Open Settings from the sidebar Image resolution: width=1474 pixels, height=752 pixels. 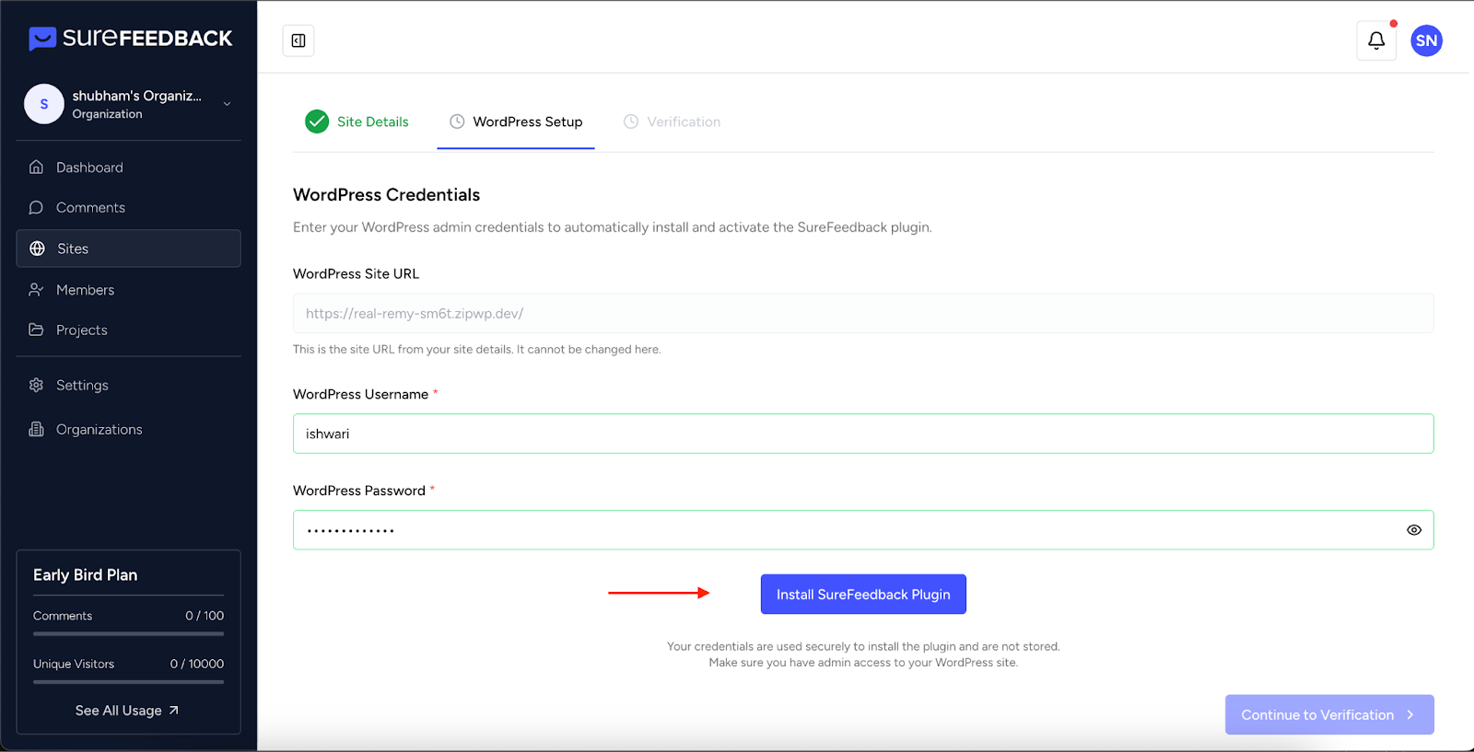point(82,386)
